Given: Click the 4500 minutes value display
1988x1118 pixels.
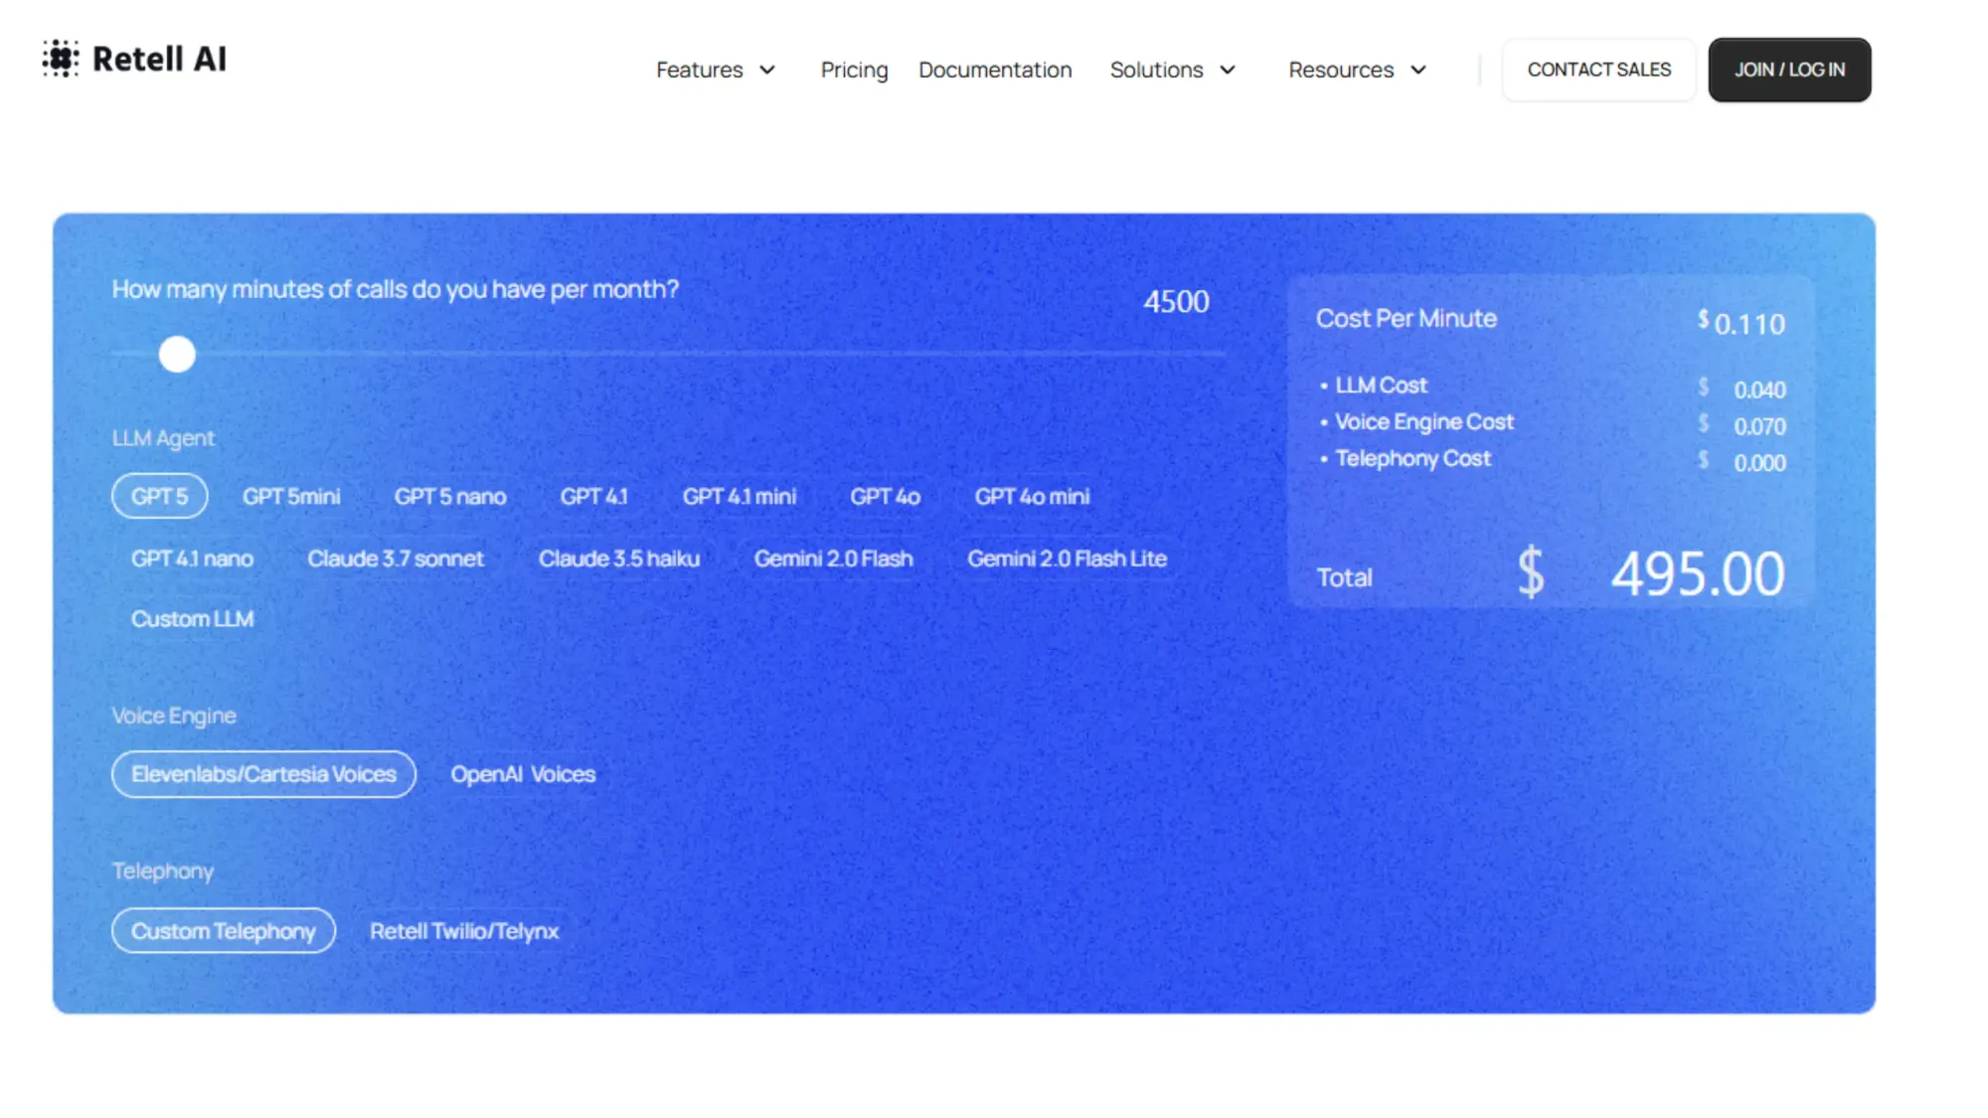Looking at the screenshot, I should coord(1177,301).
